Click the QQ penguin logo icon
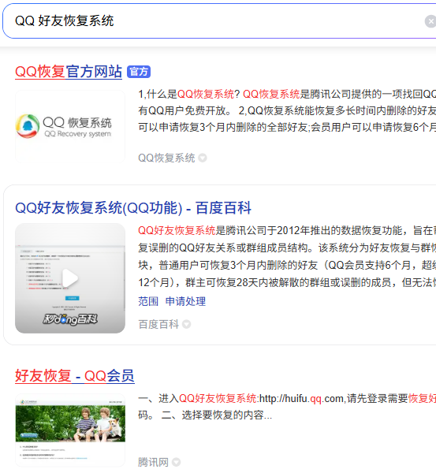This screenshot has width=436, height=473. click(x=28, y=126)
